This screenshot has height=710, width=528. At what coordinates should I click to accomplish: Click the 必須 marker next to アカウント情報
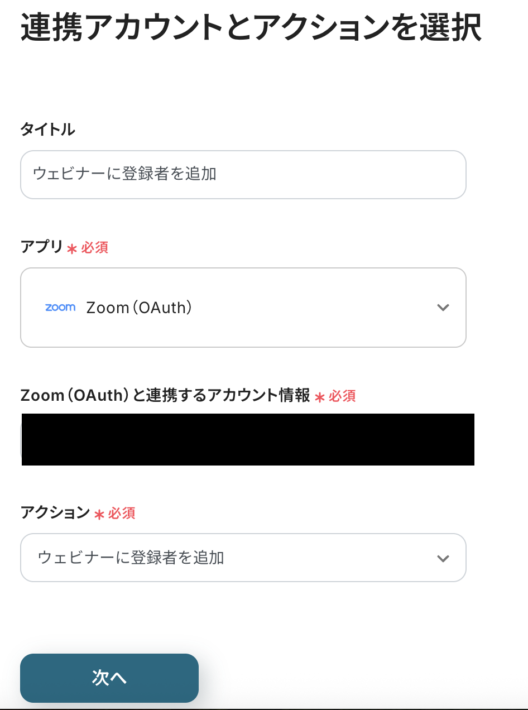point(342,396)
